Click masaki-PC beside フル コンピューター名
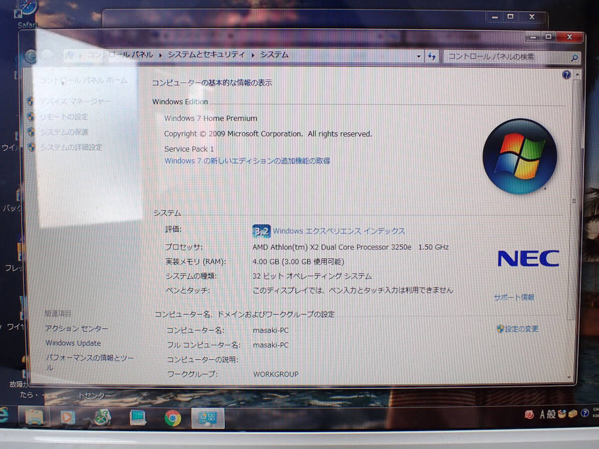The width and height of the screenshot is (599, 449). tap(271, 345)
